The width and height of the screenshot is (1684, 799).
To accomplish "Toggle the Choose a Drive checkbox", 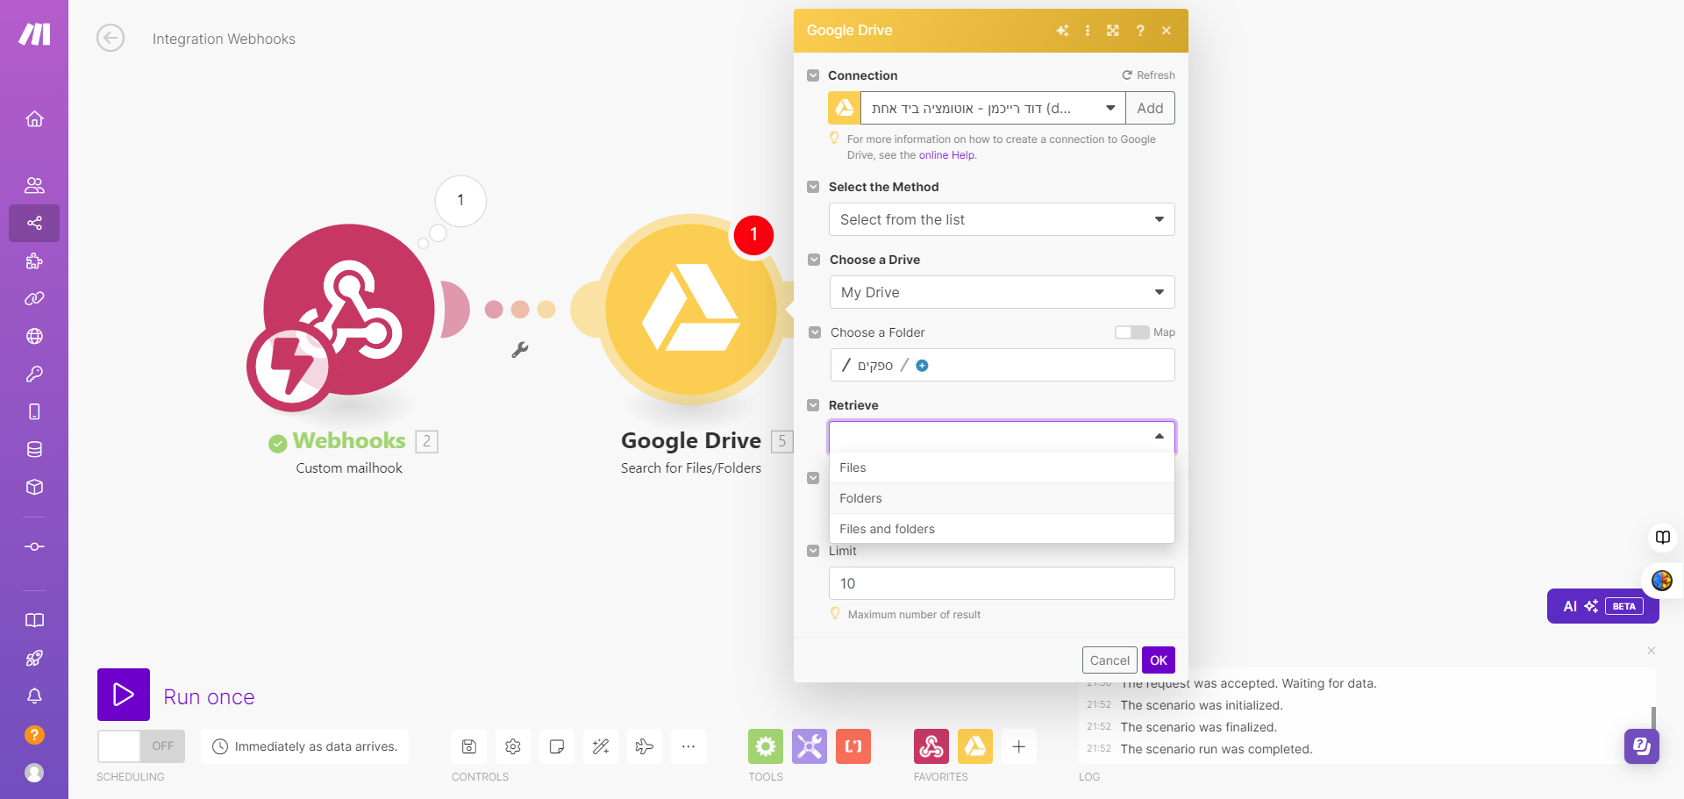I will tap(813, 260).
